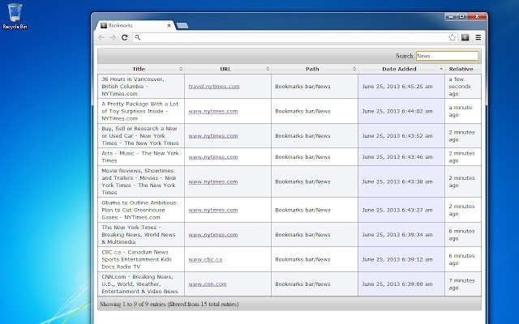Reload the Bookmarks page
The image size is (519, 324).
tap(125, 37)
